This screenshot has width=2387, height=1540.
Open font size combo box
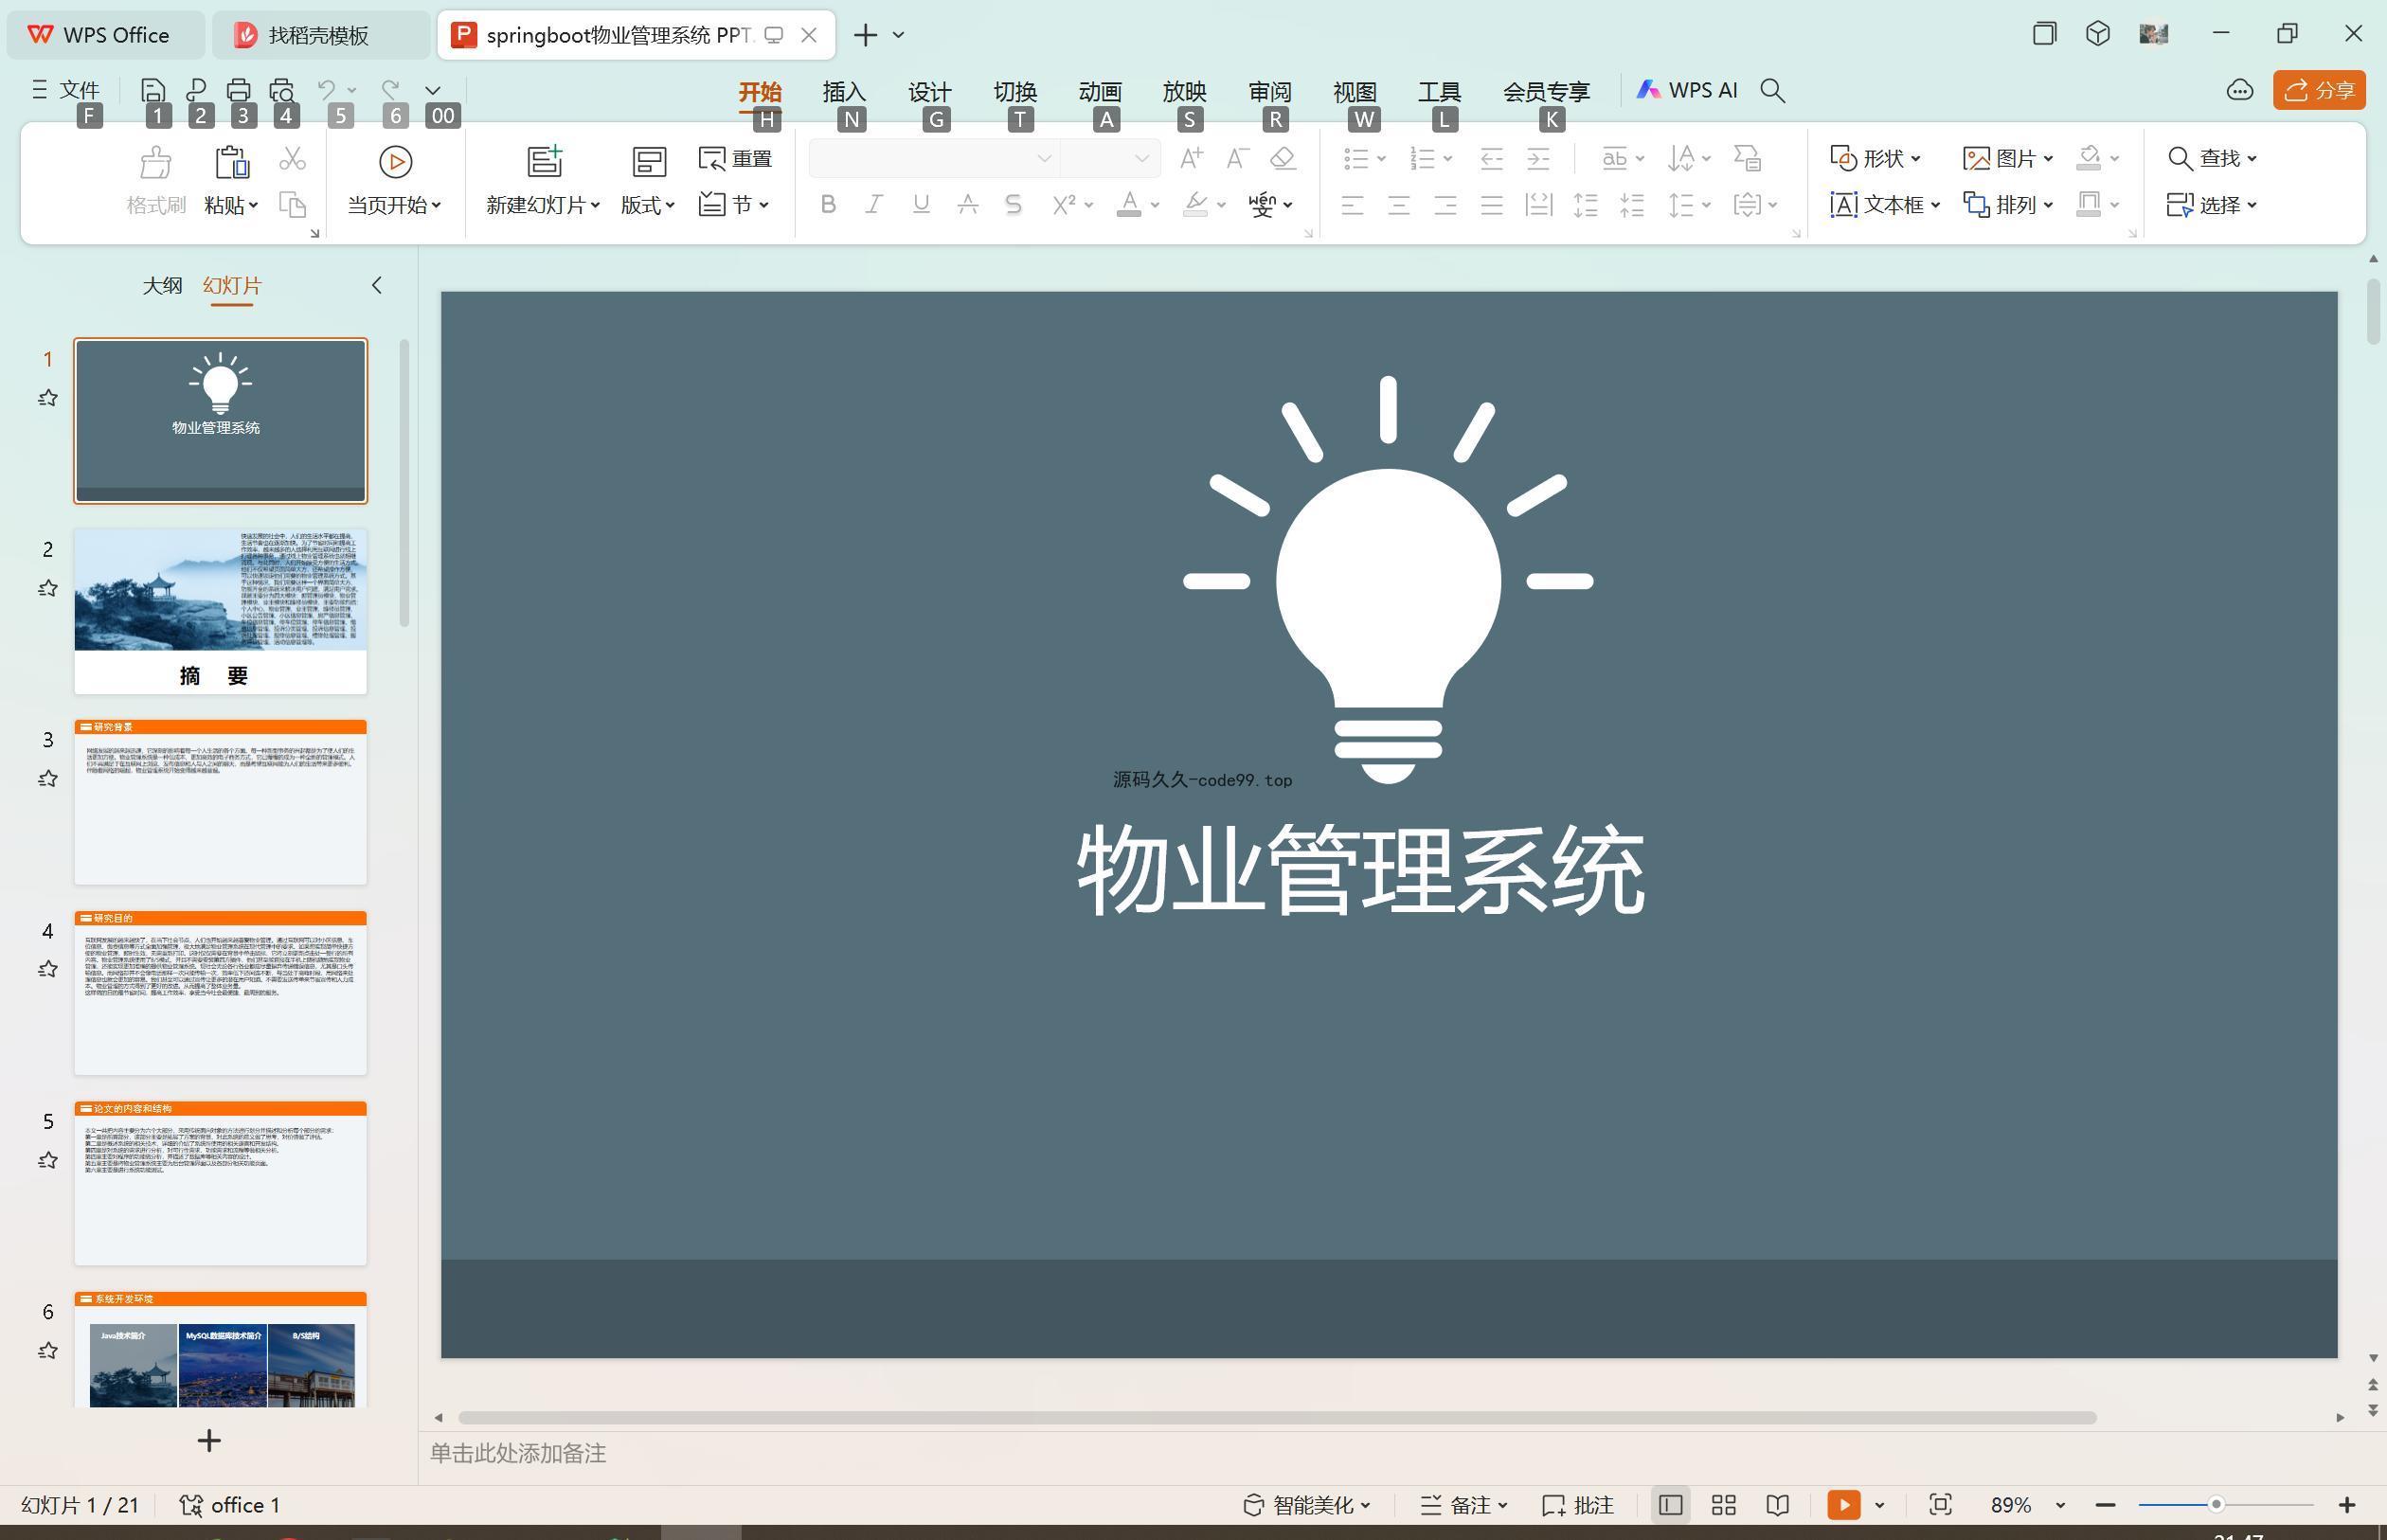tap(1109, 158)
